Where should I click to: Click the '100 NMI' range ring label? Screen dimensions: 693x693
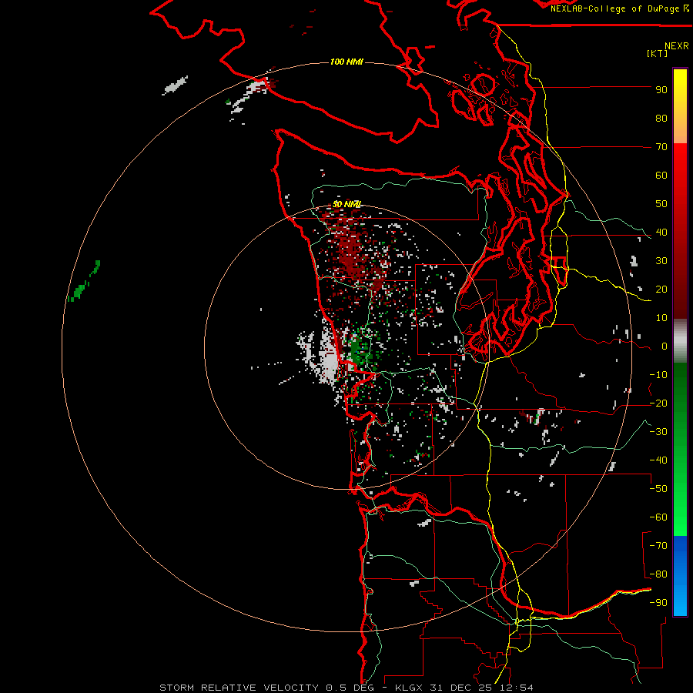346,62
